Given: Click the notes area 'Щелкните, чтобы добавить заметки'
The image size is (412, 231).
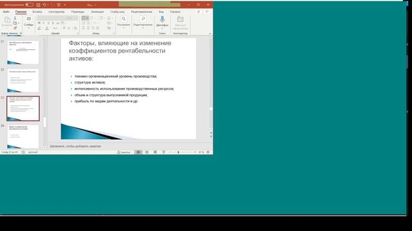Looking at the screenshot, I should point(75,146).
